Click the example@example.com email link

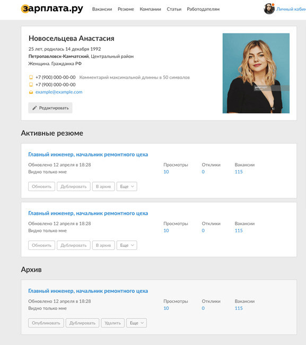coord(59,92)
